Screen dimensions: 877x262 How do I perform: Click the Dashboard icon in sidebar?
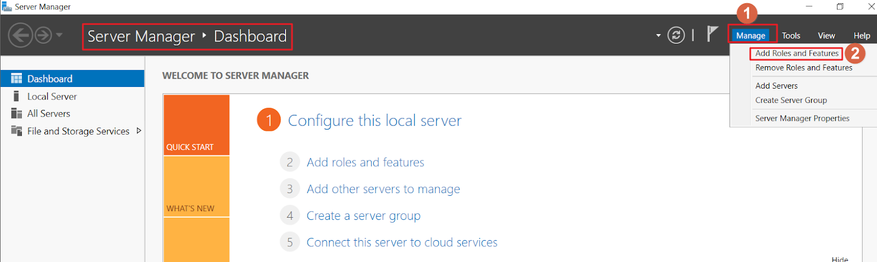[x=16, y=79]
